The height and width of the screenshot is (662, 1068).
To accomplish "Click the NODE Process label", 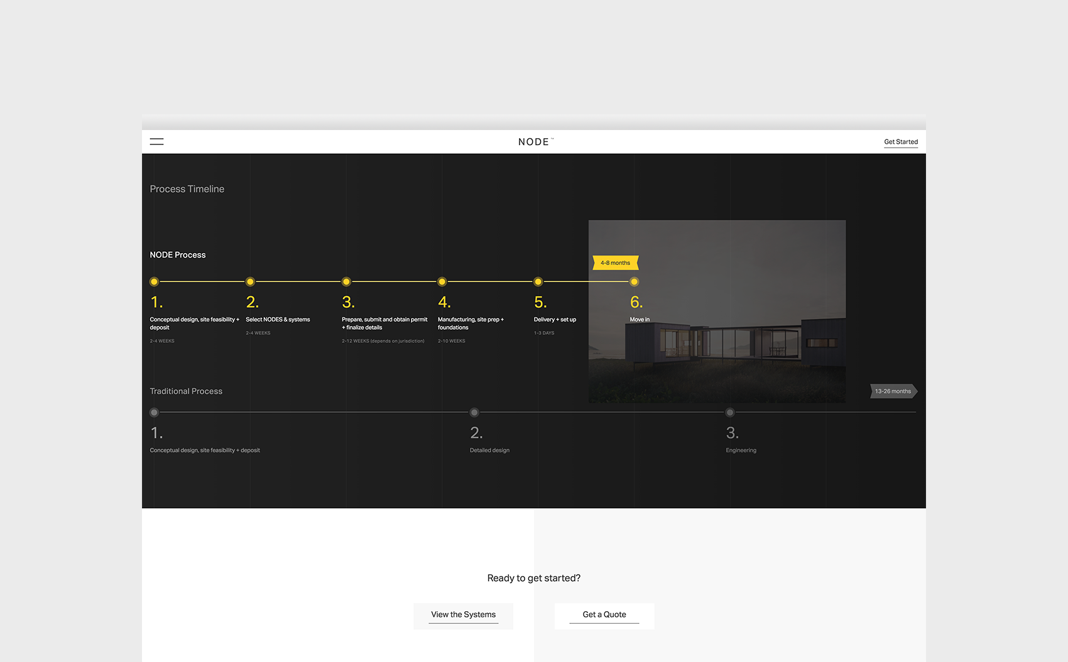I will click(178, 255).
